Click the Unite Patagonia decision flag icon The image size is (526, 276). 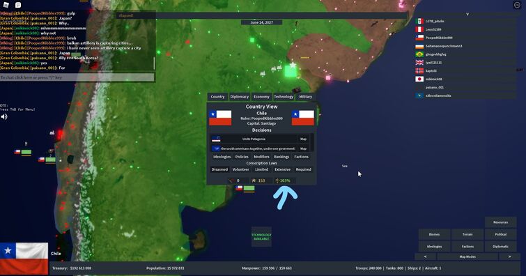tap(216, 139)
